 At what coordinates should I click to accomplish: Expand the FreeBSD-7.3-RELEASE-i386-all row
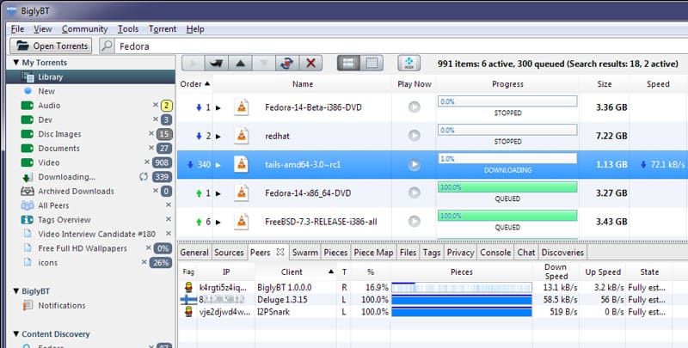pyautogui.click(x=218, y=222)
